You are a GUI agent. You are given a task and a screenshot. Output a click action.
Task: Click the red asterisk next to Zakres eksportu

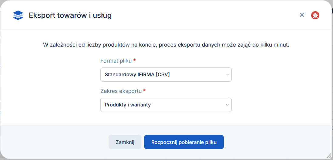tap(144, 91)
